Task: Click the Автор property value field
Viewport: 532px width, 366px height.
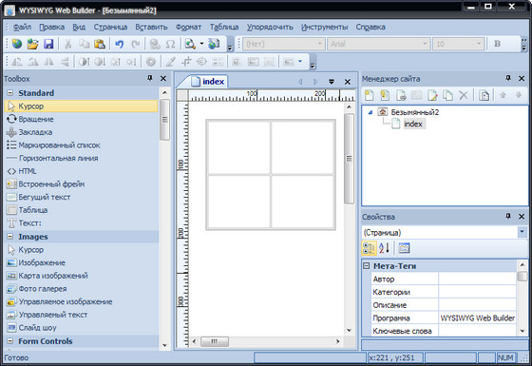Action: (x=477, y=279)
